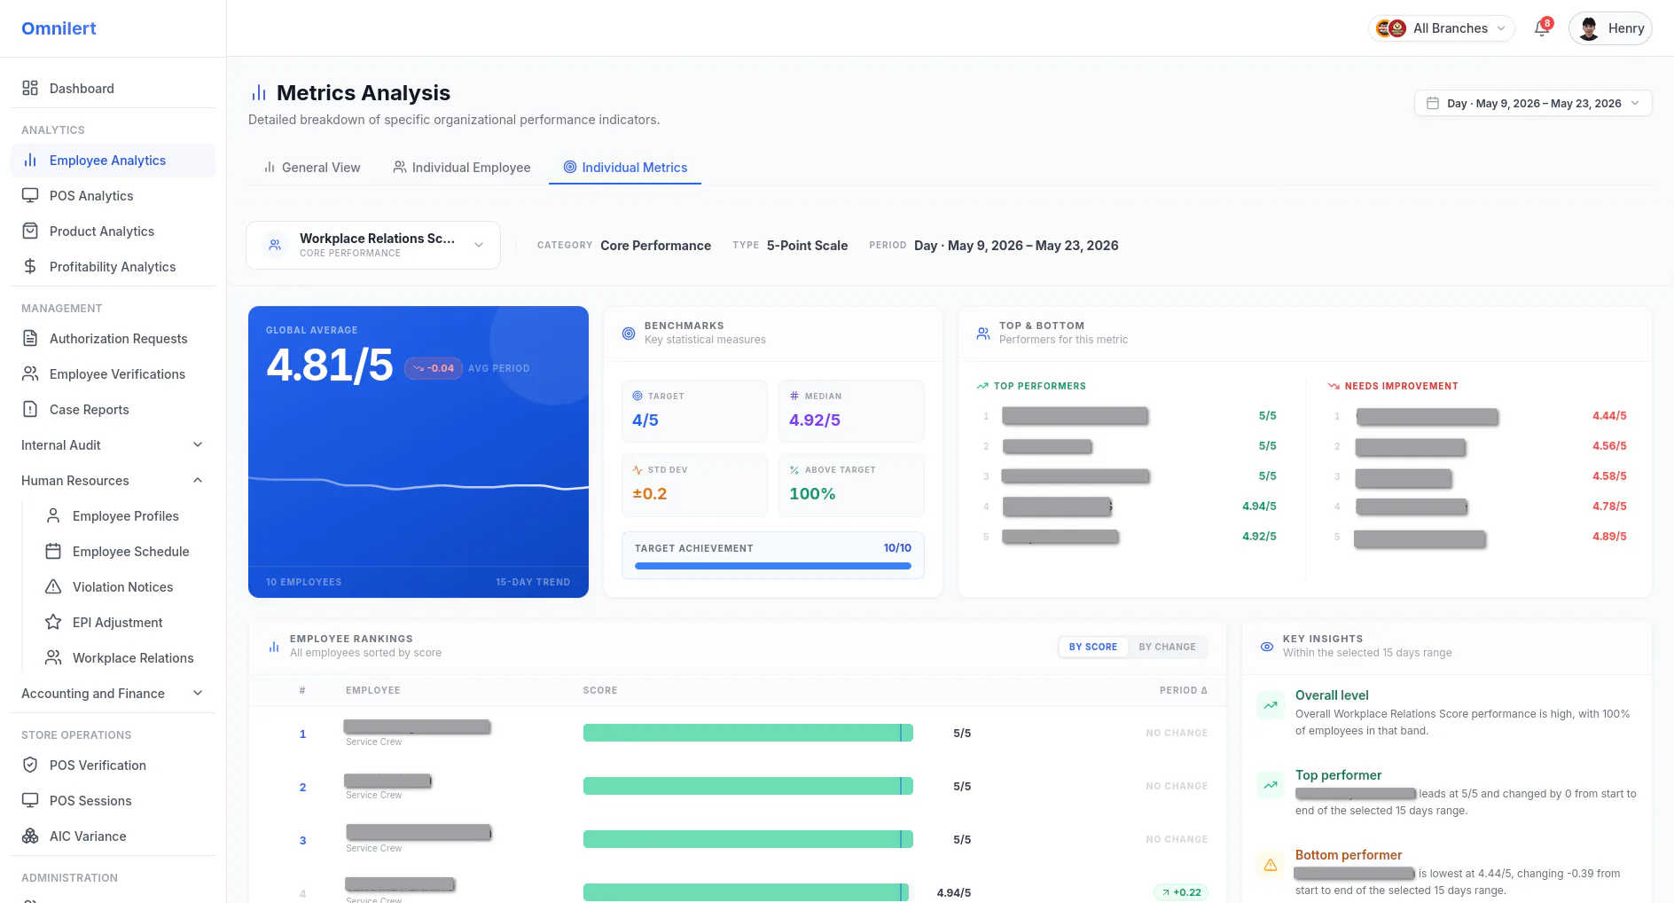The image size is (1674, 903).
Task: Click the Authorization Requests document icon
Action: tap(30, 338)
